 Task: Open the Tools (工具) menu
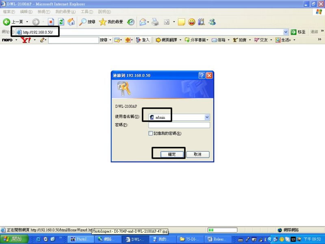click(x=87, y=12)
